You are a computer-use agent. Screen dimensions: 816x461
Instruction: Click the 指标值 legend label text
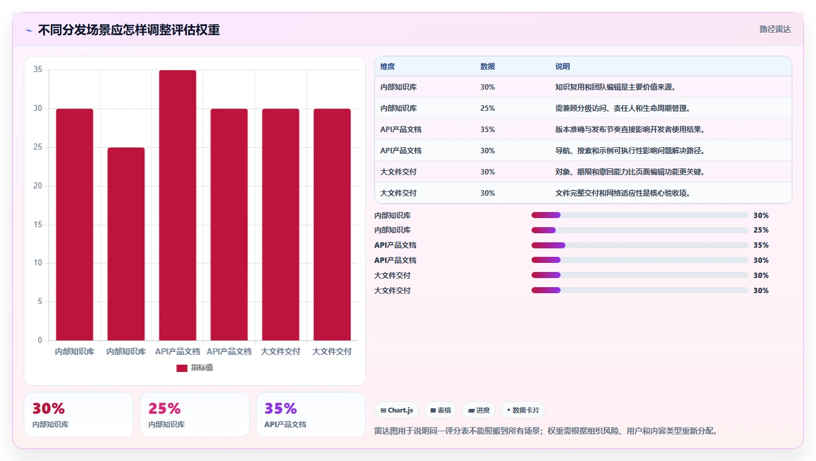202,368
